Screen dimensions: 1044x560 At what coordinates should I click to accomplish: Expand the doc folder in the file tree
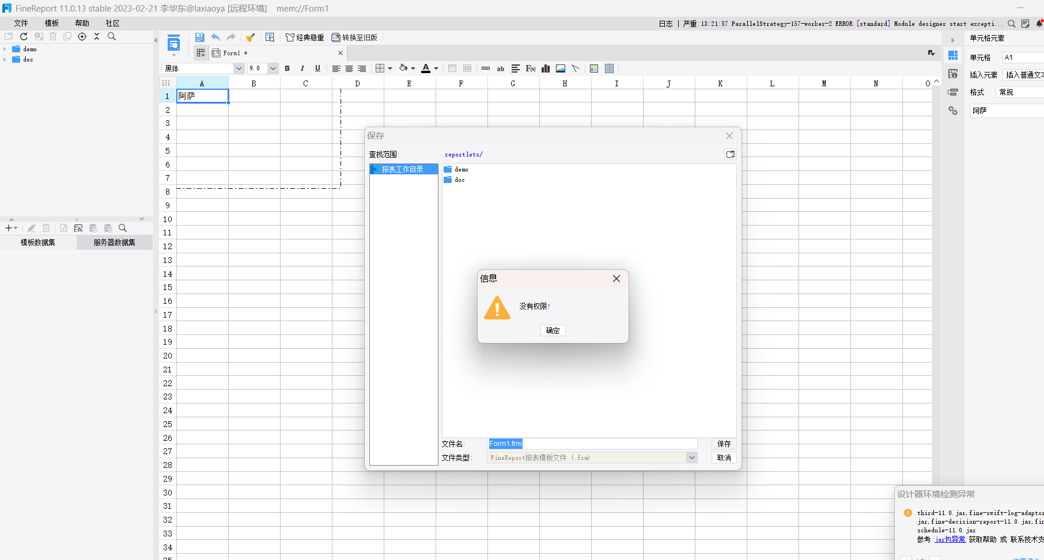coord(5,59)
